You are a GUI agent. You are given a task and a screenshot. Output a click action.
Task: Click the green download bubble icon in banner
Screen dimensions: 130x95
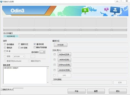pyautogui.click(x=85, y=10)
